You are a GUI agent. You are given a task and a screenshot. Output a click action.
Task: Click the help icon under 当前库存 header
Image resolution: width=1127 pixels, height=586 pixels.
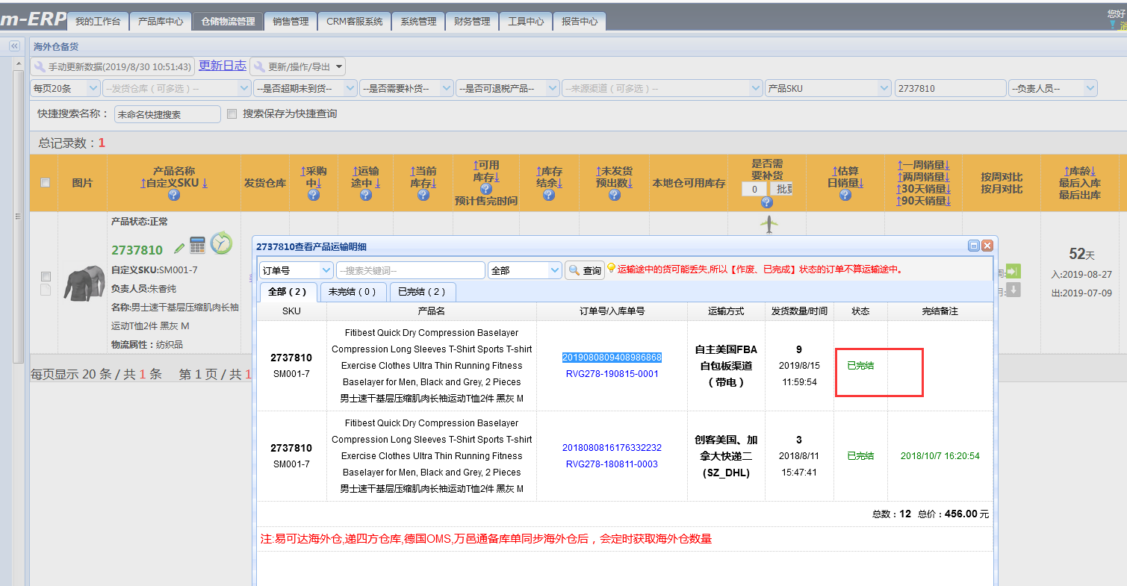point(423,195)
